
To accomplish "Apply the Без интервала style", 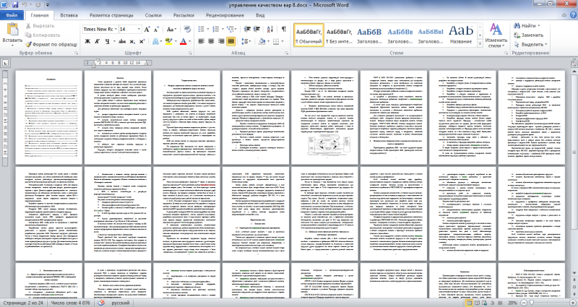I will (339, 35).
